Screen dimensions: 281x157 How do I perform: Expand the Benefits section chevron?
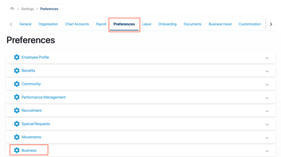tap(267, 71)
